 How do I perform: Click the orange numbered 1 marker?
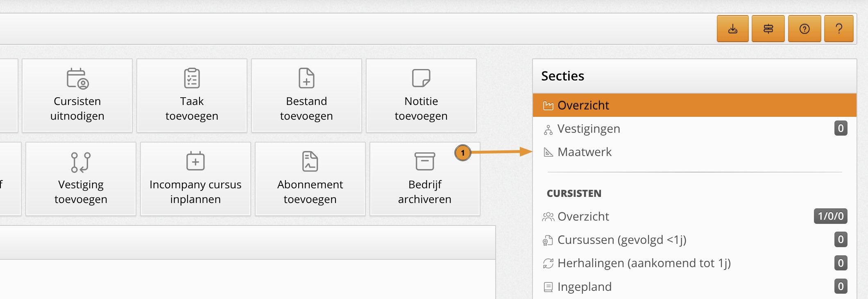462,153
